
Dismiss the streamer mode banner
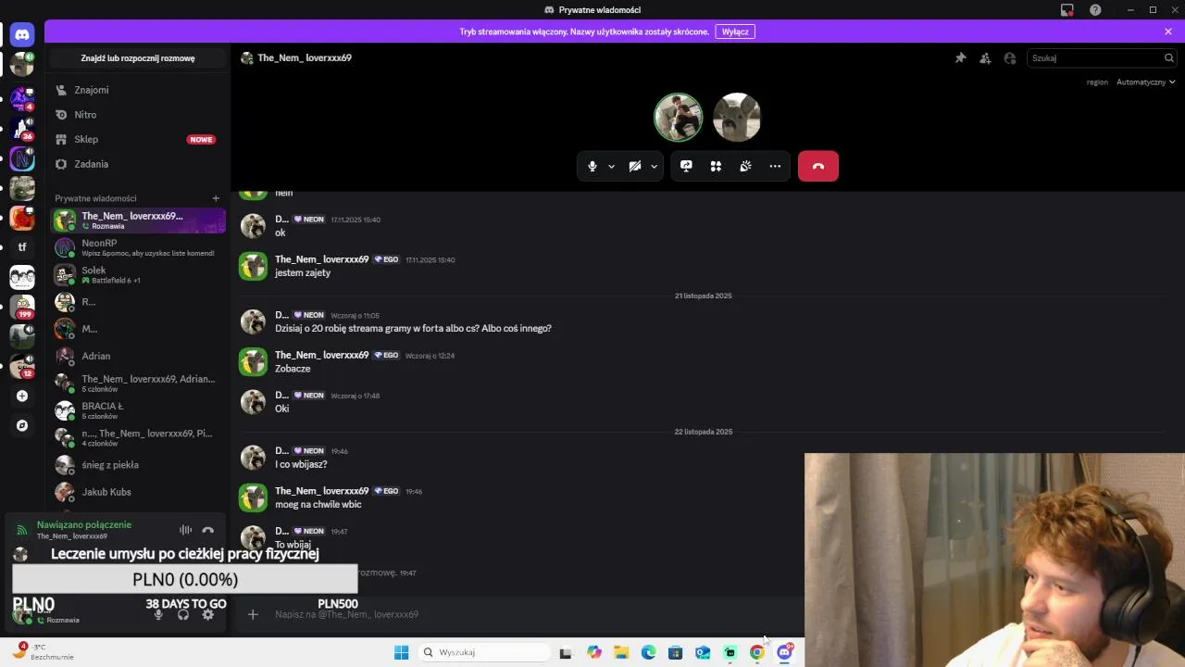click(x=1168, y=31)
